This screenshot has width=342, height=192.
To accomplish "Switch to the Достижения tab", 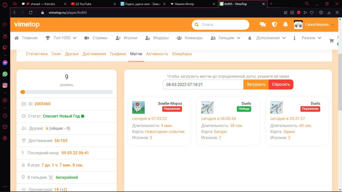I will pyautogui.click(x=94, y=54).
